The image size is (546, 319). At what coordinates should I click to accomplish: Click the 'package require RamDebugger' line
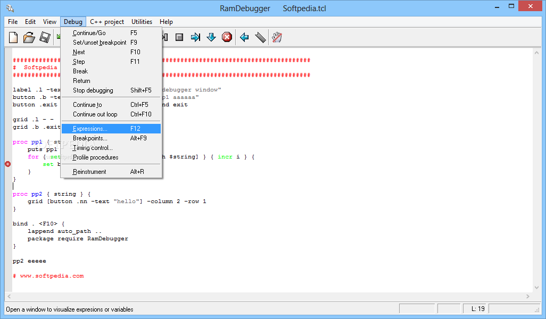coord(78,239)
